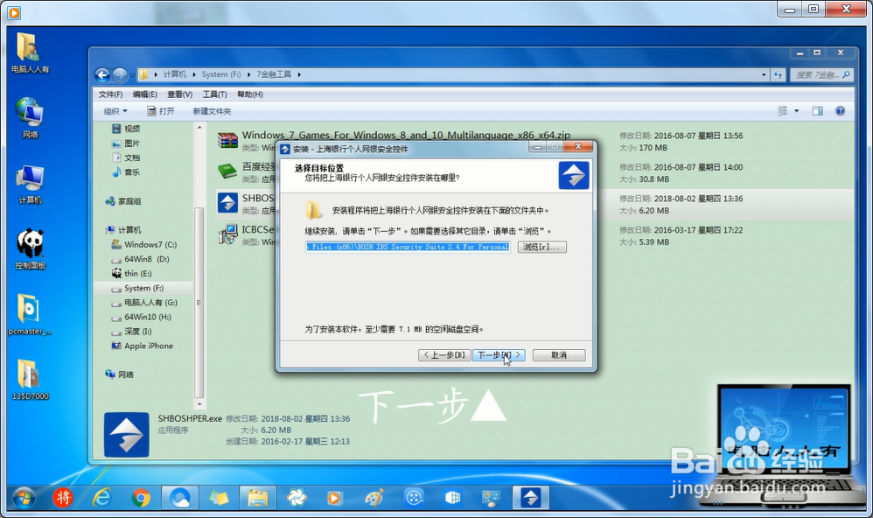873x518 pixels.
Task: Click the ICBC setup file icon
Action: click(227, 234)
